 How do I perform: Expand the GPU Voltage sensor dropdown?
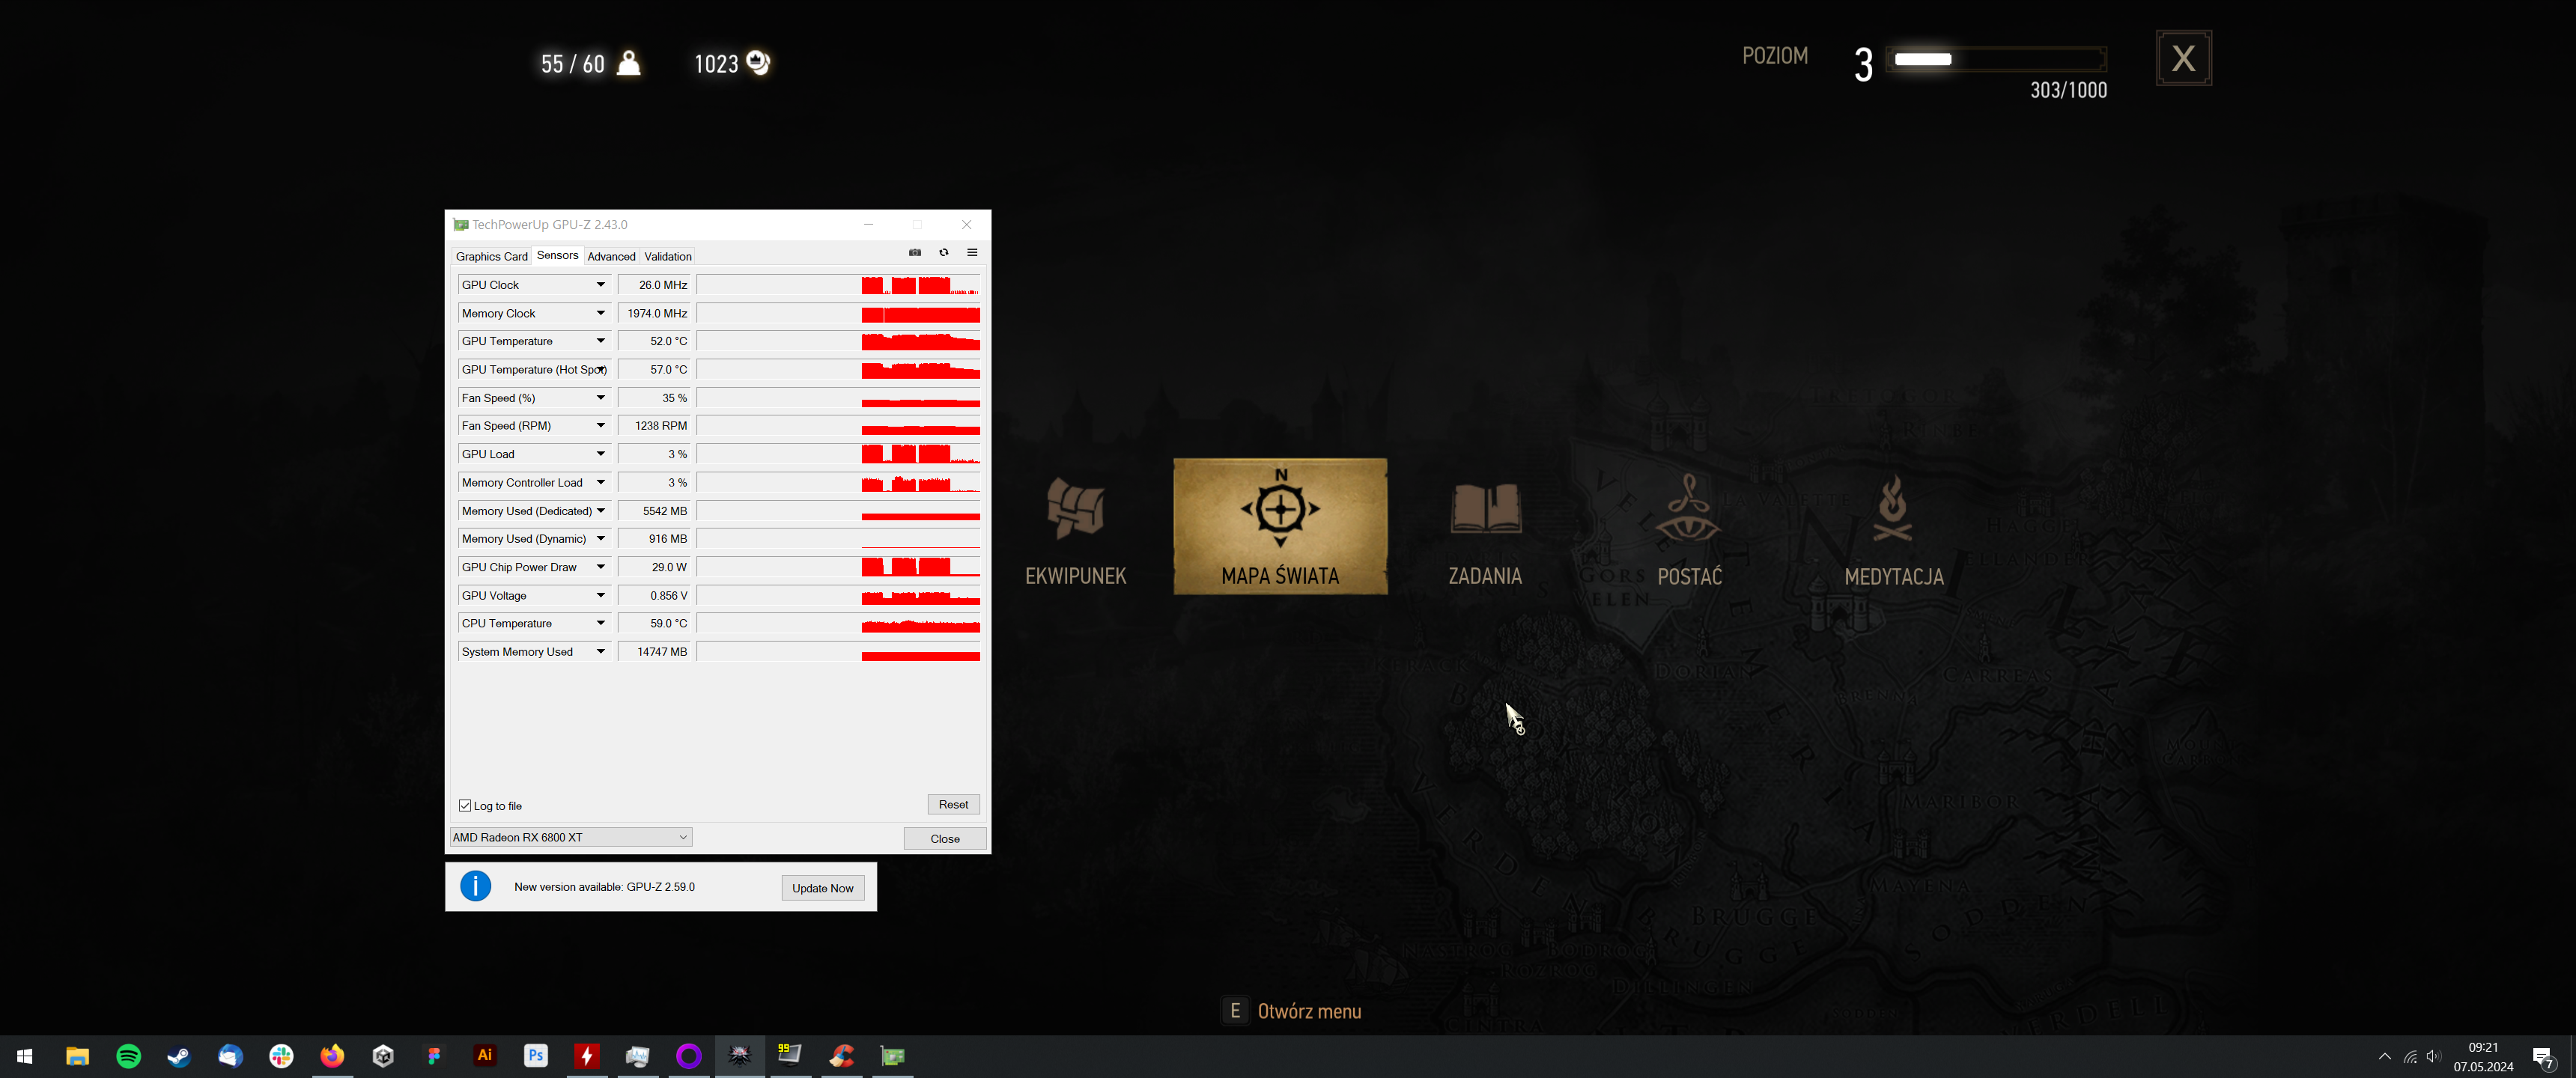(601, 595)
